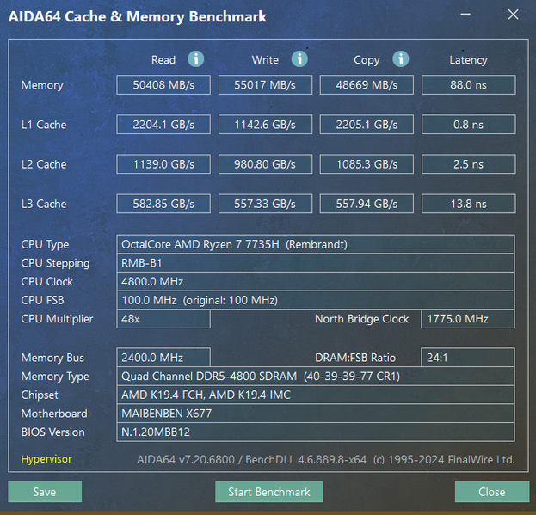Click the CPU FSB label
The height and width of the screenshot is (515, 536).
(x=42, y=300)
